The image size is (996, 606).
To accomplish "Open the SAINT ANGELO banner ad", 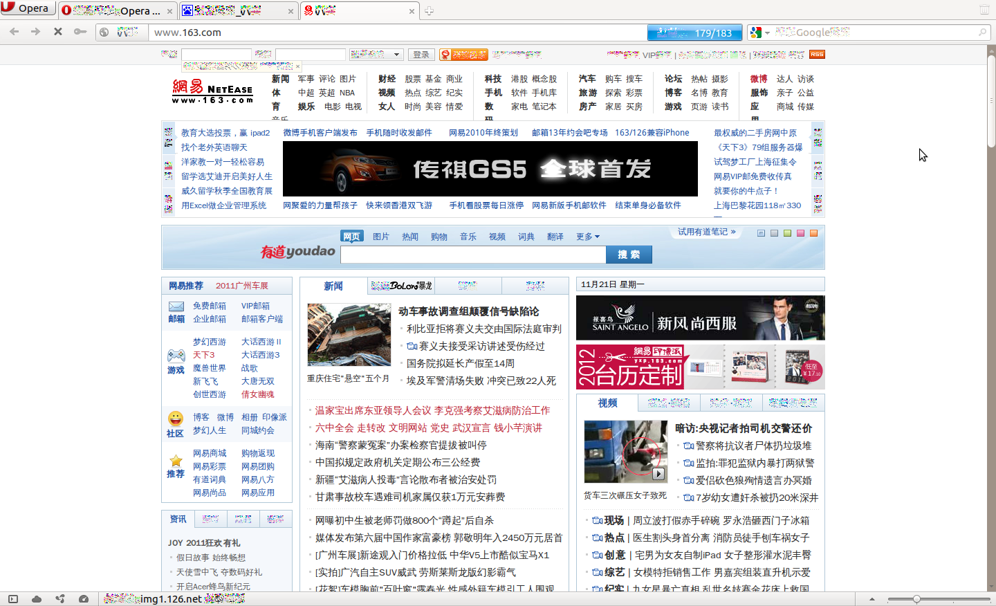I will (x=700, y=318).
